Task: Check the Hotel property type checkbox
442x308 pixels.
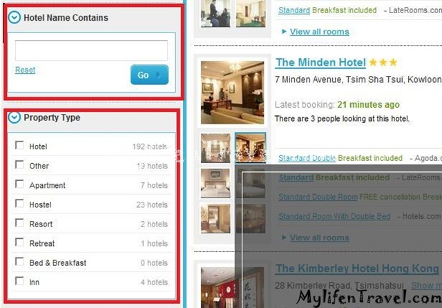Action: point(19,145)
